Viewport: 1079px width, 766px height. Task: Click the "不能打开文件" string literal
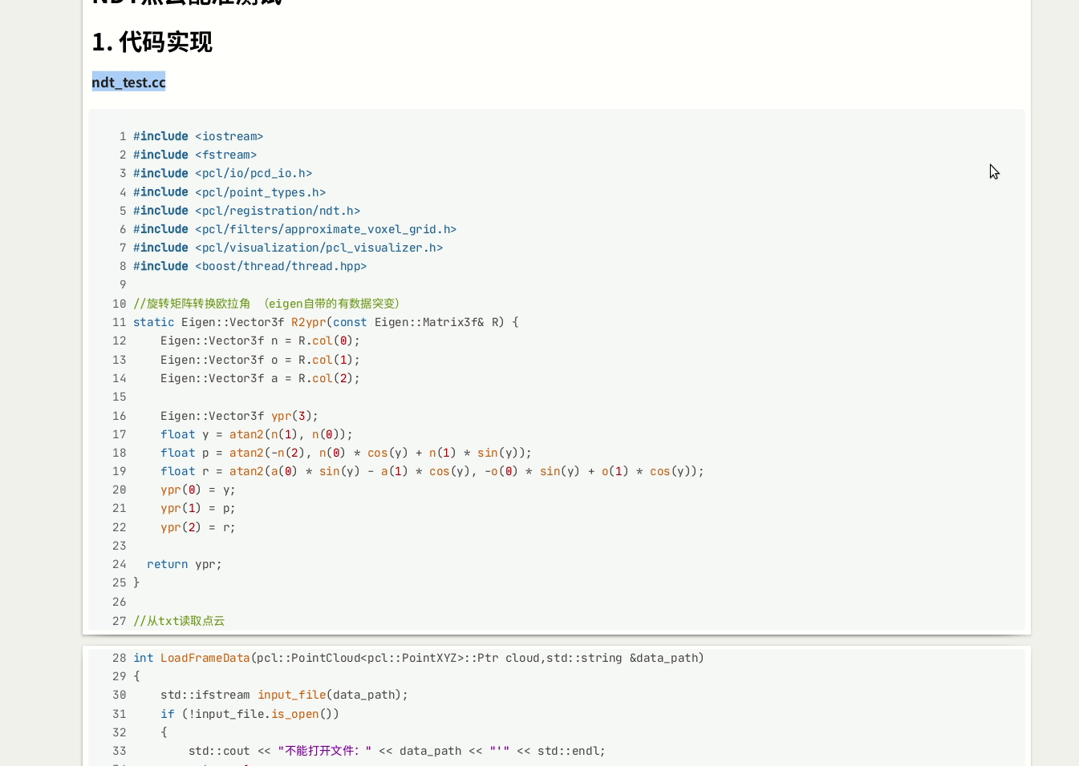[324, 751]
